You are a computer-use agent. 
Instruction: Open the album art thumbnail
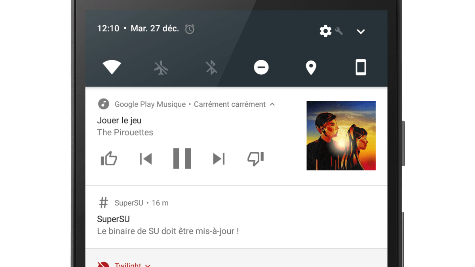point(341,136)
